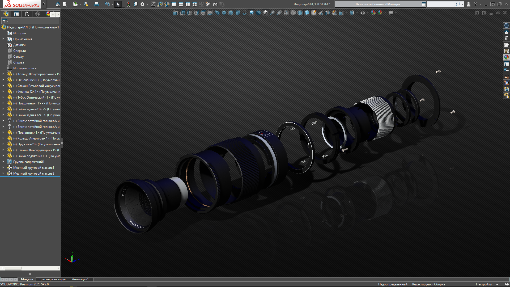Toggle the Hide/Show Items eye icon
510x287 pixels.
pos(363,13)
